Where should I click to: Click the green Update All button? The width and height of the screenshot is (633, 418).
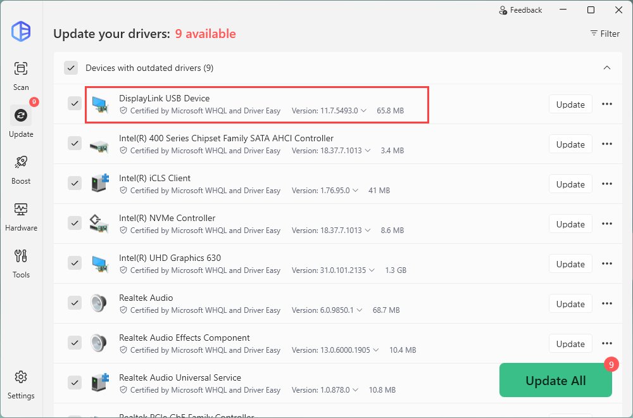[x=555, y=381]
